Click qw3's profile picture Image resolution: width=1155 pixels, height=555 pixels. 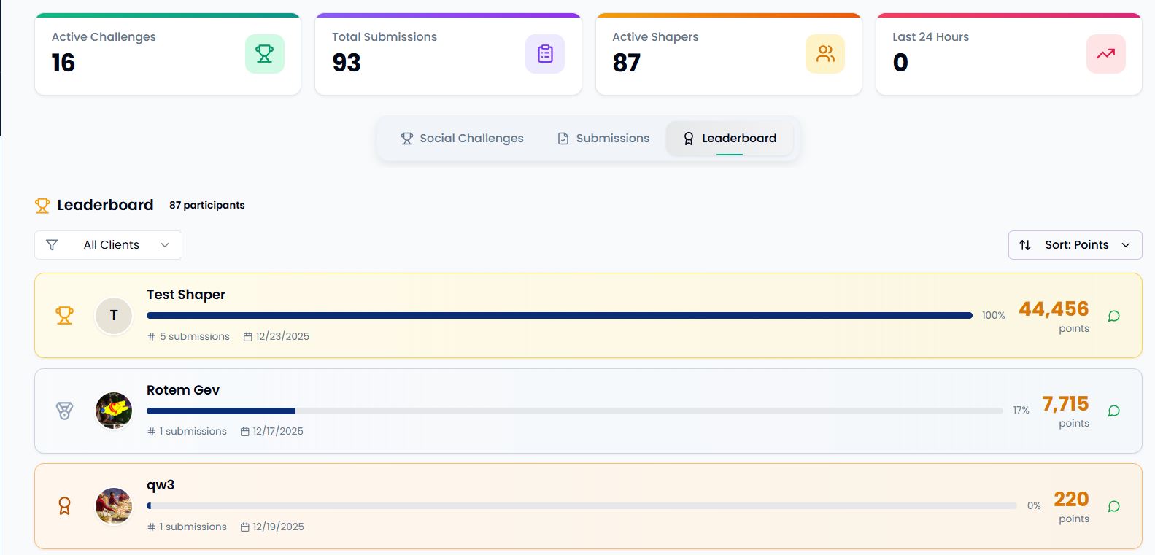114,506
